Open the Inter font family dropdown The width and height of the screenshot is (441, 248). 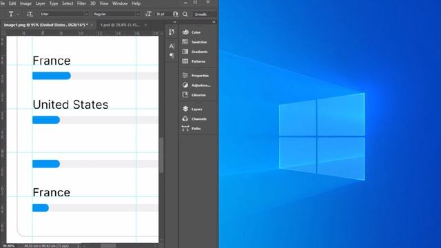point(64,14)
